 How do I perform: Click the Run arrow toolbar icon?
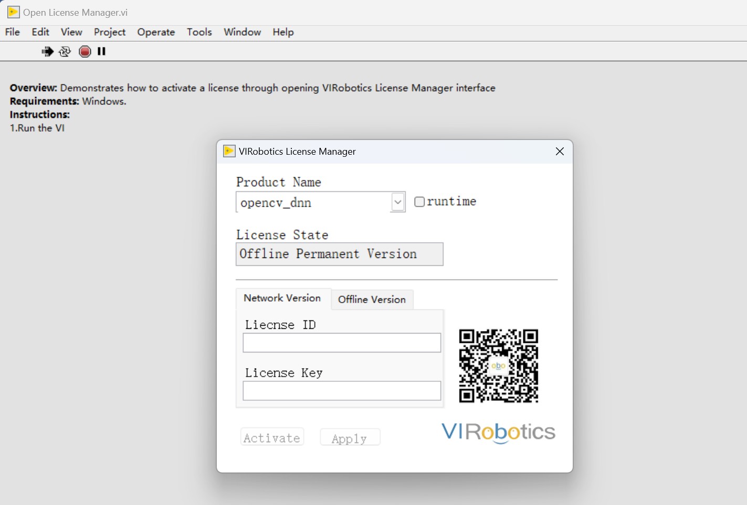47,51
